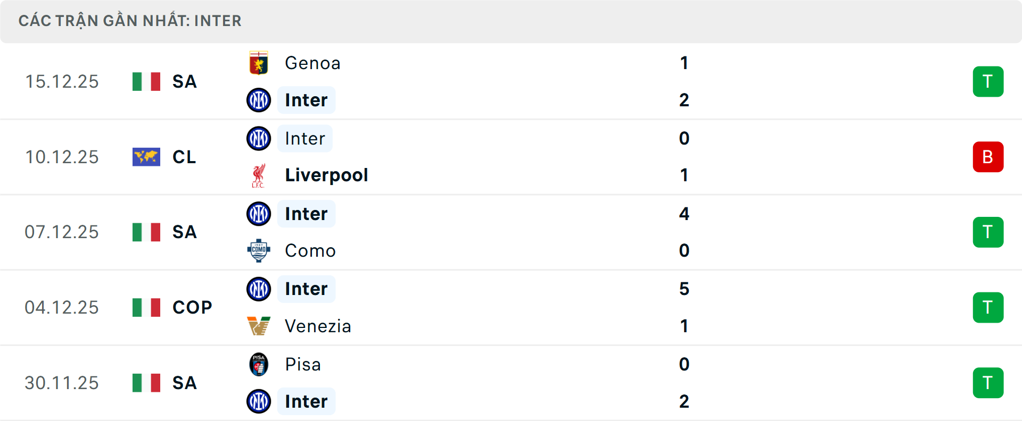Click the Genoa club crest icon
Screen dimensions: 1022x421
[259, 63]
